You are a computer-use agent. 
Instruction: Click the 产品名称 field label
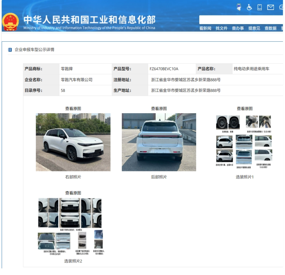207,69
